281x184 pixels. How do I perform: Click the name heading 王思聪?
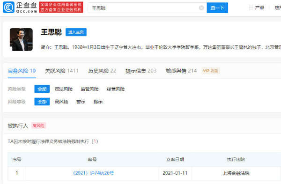pos(51,32)
